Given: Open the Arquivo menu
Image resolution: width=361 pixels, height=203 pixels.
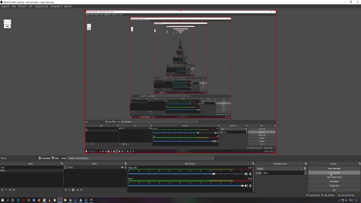Looking at the screenshot, I should tap(5, 6).
